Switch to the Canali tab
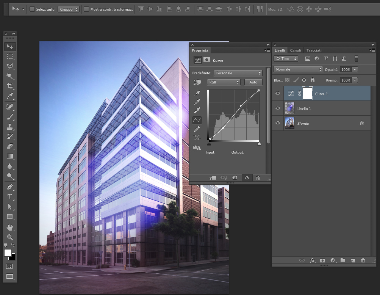 [x=296, y=50]
